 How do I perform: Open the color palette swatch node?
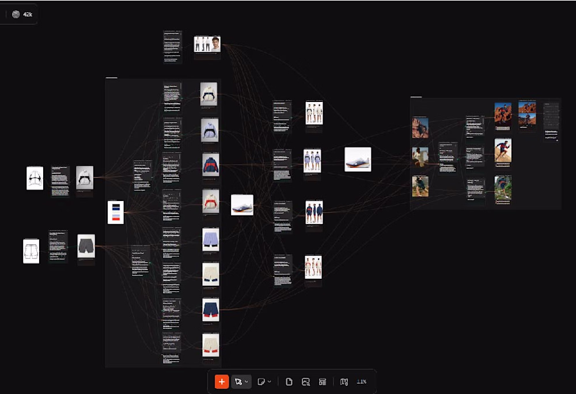116,212
